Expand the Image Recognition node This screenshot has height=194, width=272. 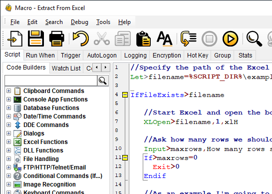coord(8,184)
